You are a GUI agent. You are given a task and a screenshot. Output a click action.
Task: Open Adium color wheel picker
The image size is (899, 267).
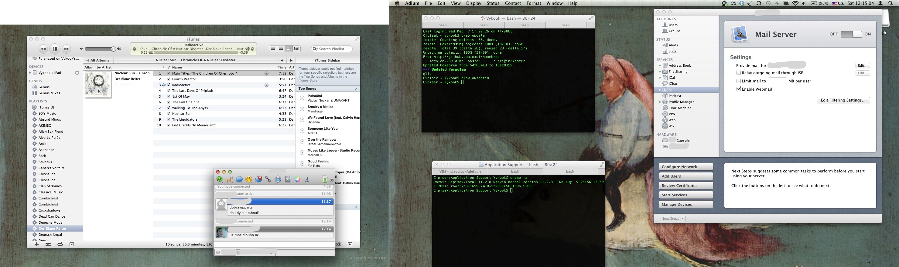point(297,179)
